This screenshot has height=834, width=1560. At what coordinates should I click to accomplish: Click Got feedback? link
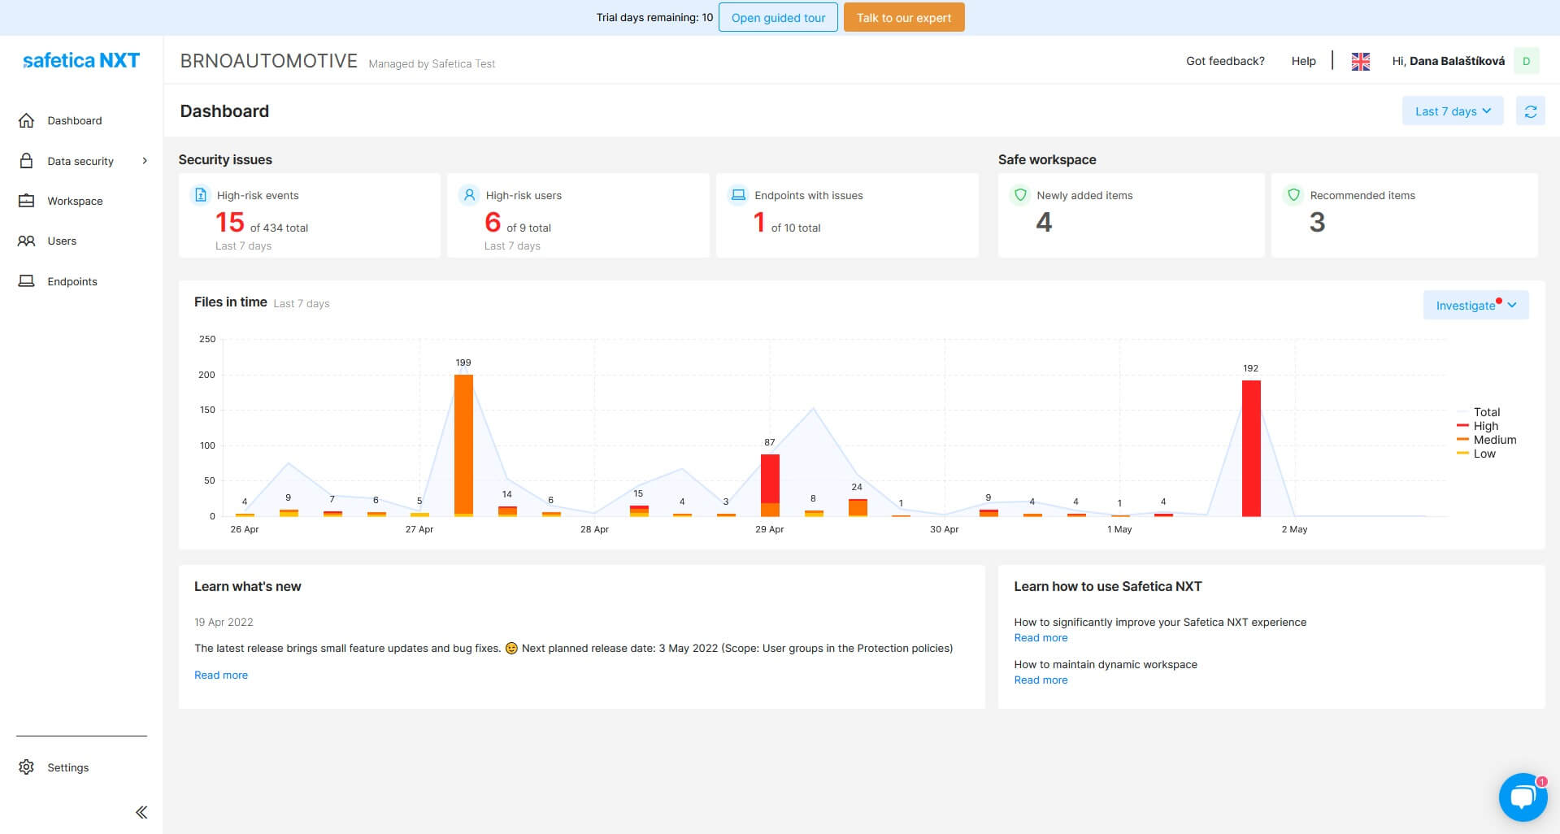pyautogui.click(x=1225, y=61)
